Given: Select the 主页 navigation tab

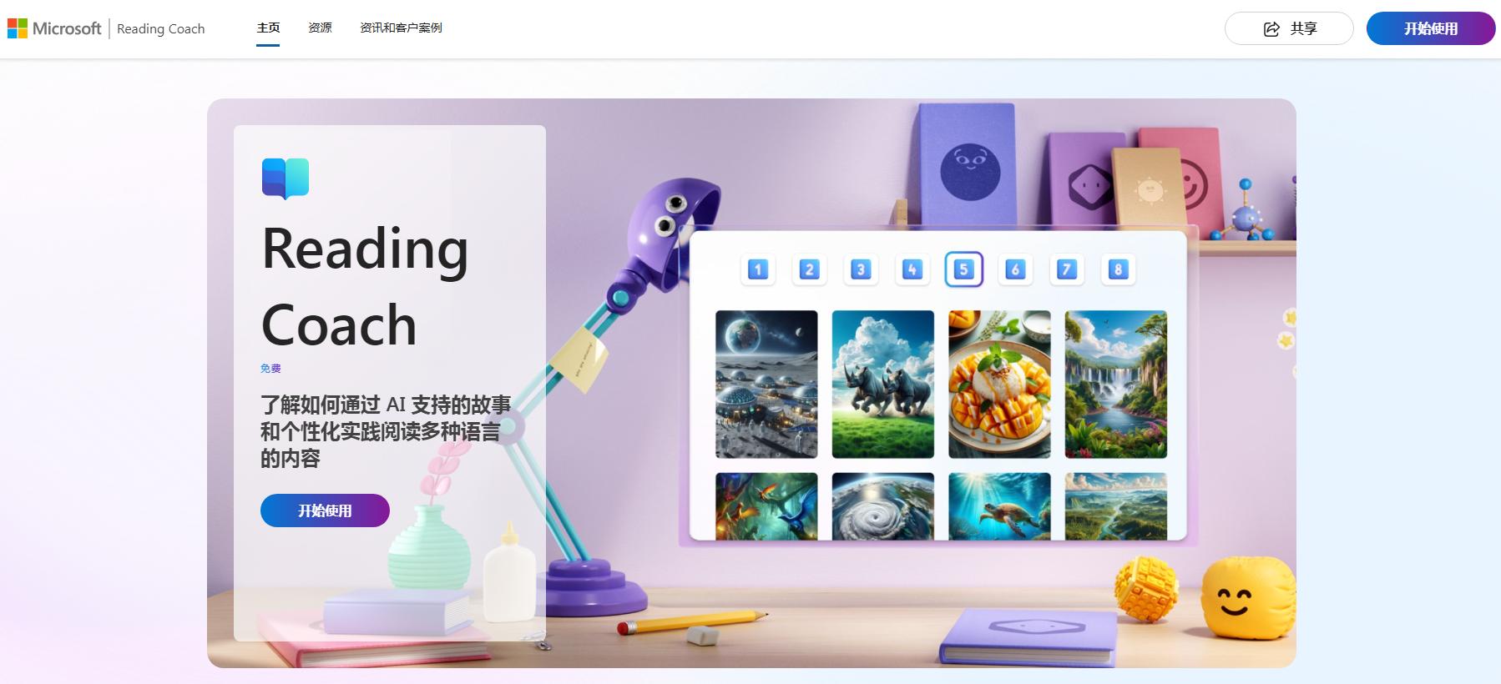Looking at the screenshot, I should point(268,28).
